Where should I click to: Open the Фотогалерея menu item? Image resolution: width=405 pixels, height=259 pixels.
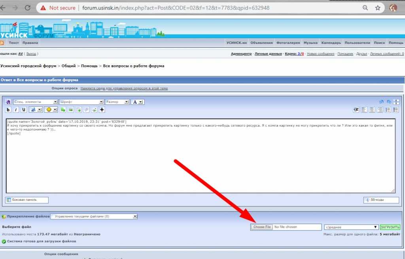click(288, 43)
